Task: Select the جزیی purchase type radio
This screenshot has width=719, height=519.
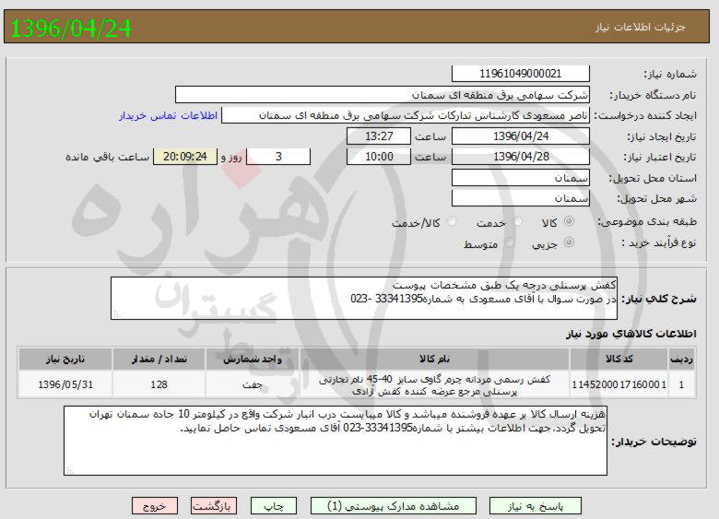Action: pyautogui.click(x=569, y=242)
